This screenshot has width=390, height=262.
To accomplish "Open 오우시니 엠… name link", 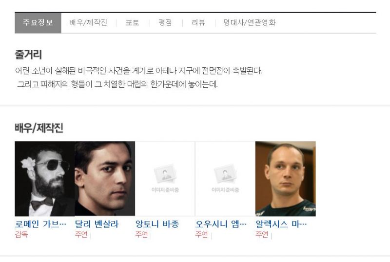I will click(221, 224).
